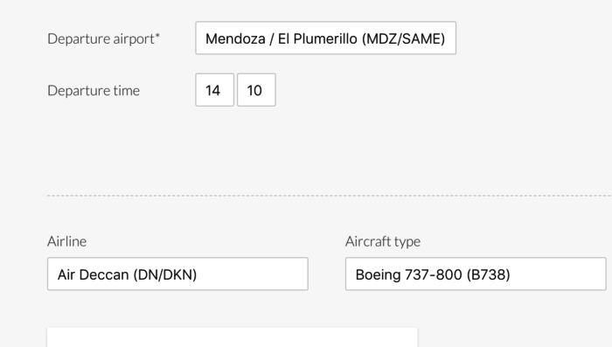Viewport: 612px width, 347px height.
Task: Click the dashed divider line
Action: click(x=330, y=196)
